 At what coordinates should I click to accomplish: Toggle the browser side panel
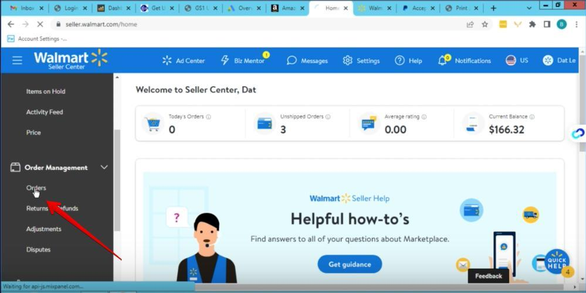click(547, 24)
